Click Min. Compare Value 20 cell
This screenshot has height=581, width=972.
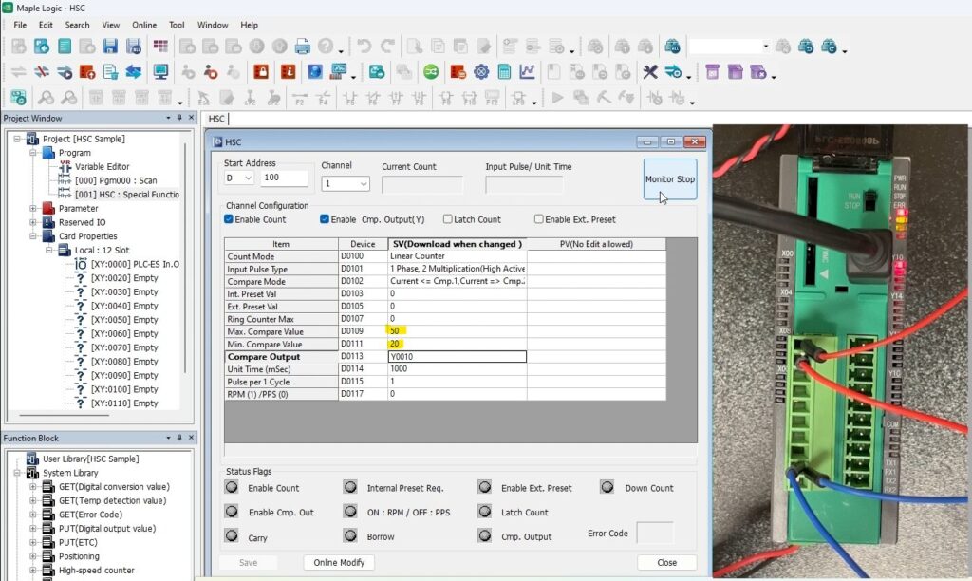pyautogui.click(x=457, y=344)
